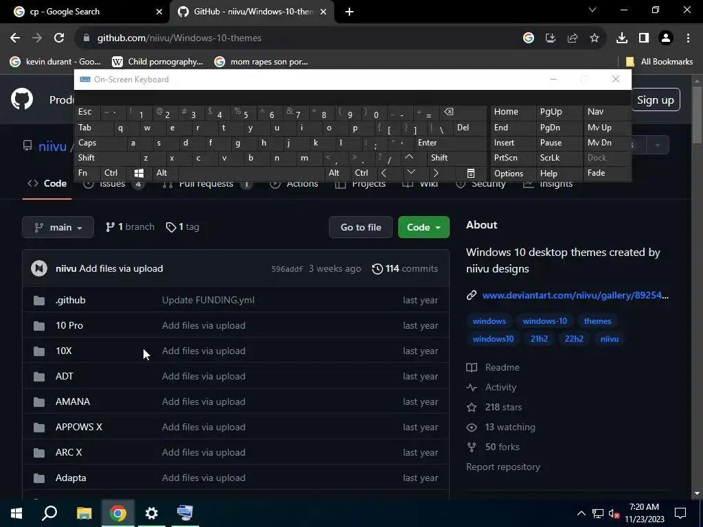Click the address bar URL
The image size is (703, 527).
click(179, 38)
